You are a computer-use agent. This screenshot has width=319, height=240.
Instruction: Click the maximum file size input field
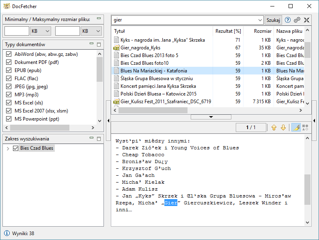click(67, 31)
